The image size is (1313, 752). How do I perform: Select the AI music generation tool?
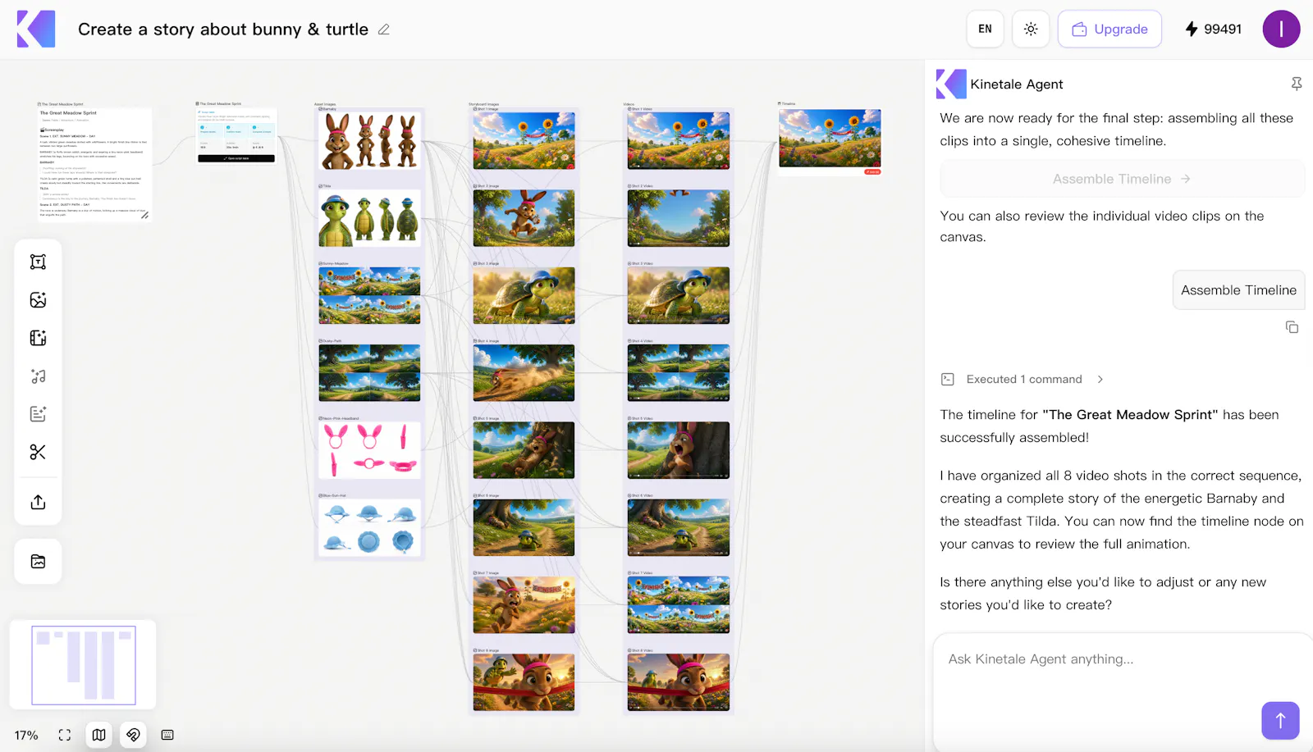pos(38,376)
